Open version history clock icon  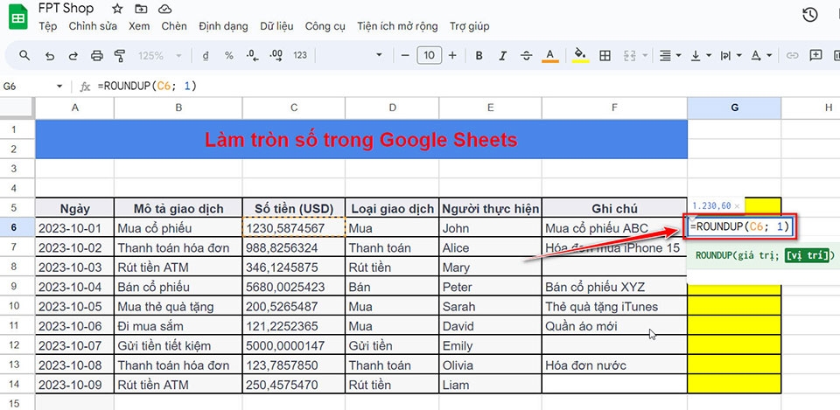810,15
